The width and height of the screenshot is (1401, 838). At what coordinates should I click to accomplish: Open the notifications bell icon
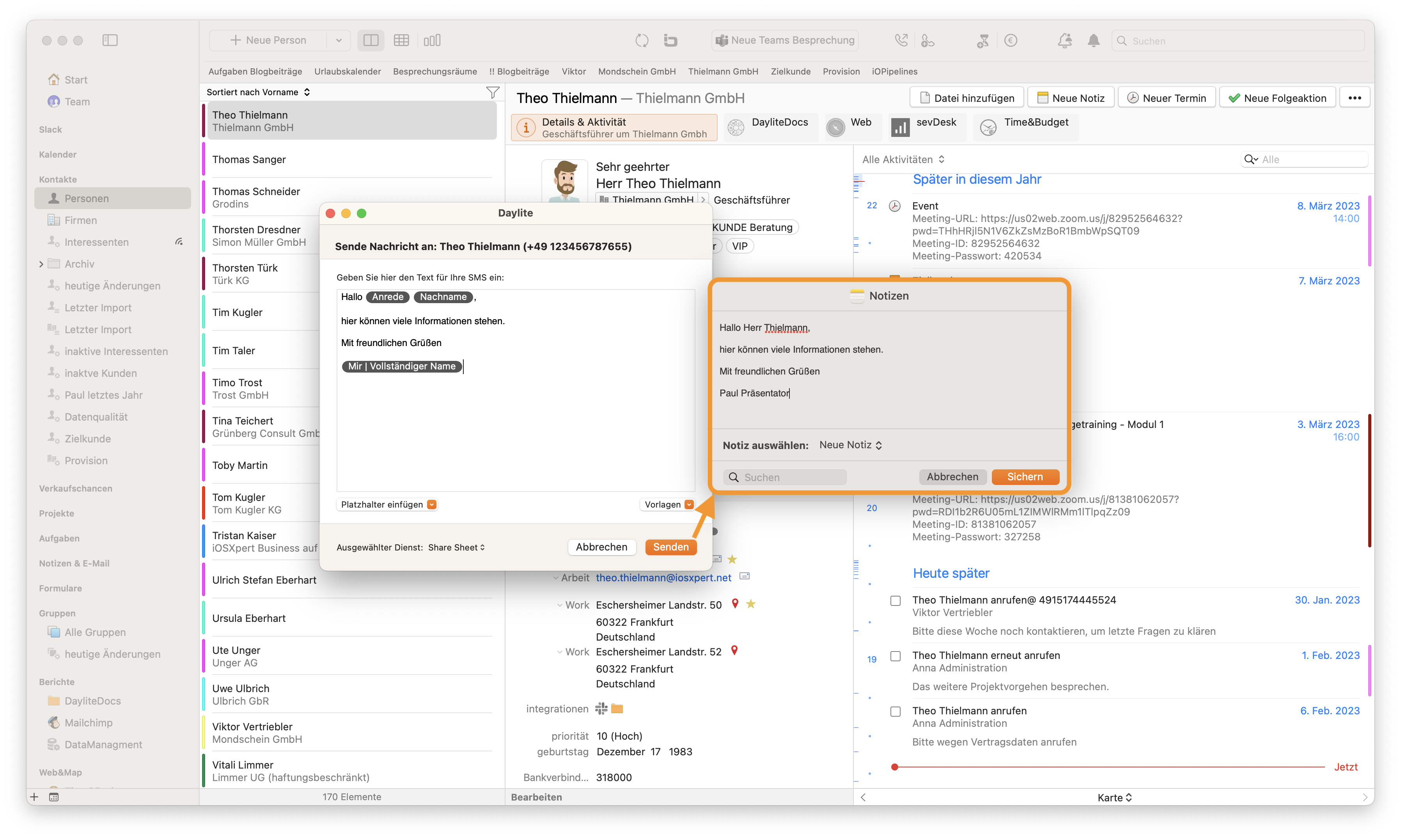pyautogui.click(x=1093, y=40)
